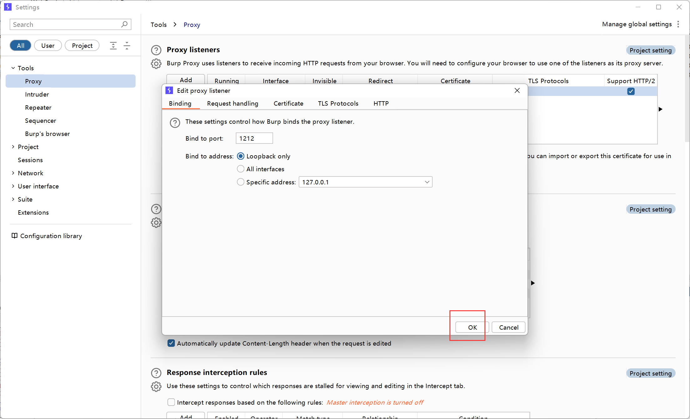
Task: Switch to the TLS Protocols tab
Action: coord(338,103)
